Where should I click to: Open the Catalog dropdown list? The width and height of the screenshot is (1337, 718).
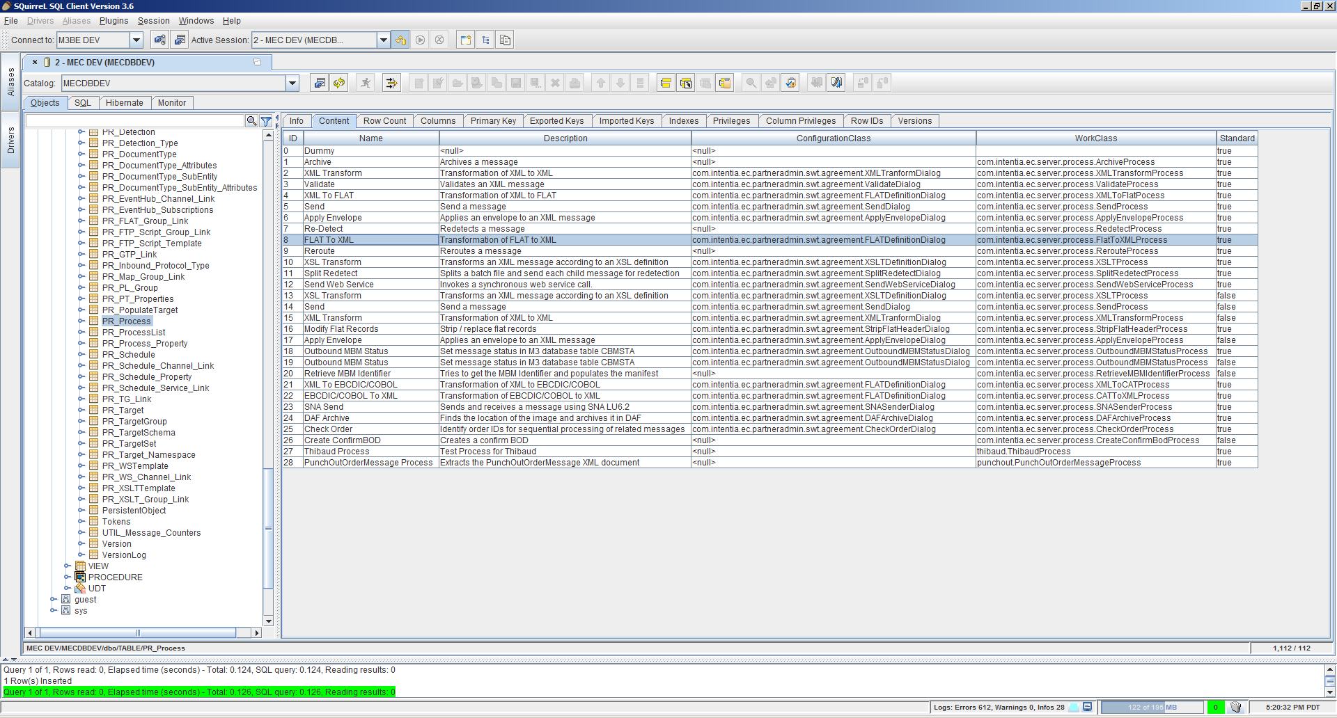(x=292, y=83)
